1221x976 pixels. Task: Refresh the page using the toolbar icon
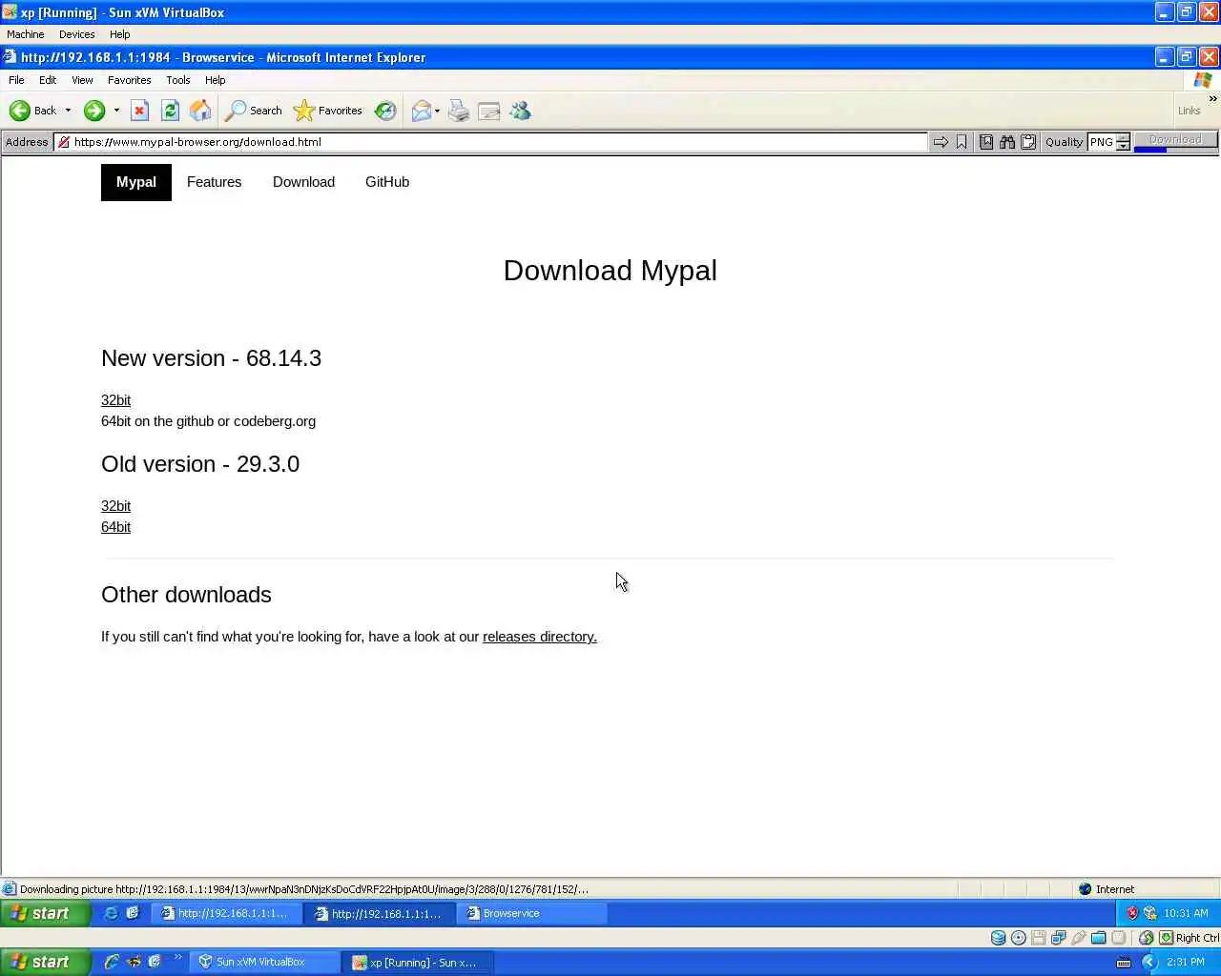[x=170, y=111]
